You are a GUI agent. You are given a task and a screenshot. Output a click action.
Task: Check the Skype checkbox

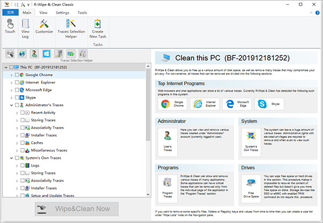17,97
